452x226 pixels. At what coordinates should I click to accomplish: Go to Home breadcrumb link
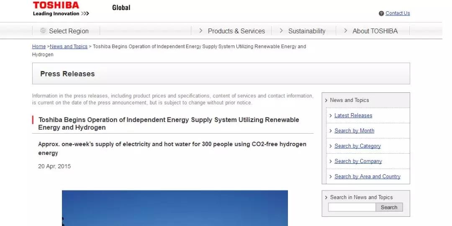point(39,46)
